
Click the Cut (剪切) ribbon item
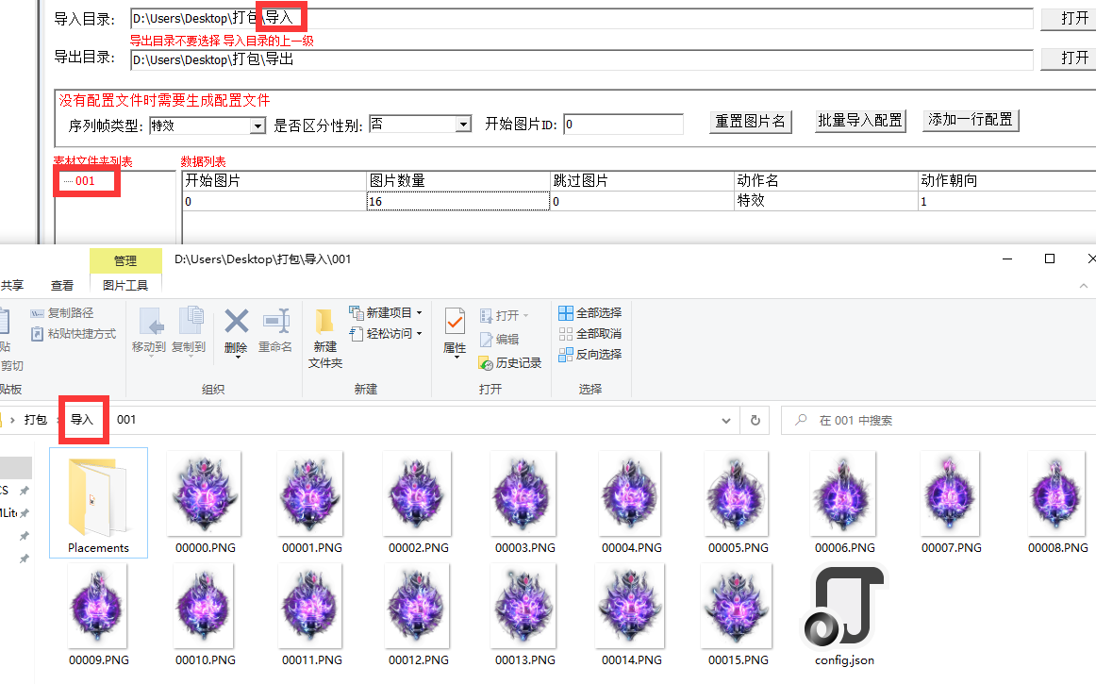(x=12, y=366)
